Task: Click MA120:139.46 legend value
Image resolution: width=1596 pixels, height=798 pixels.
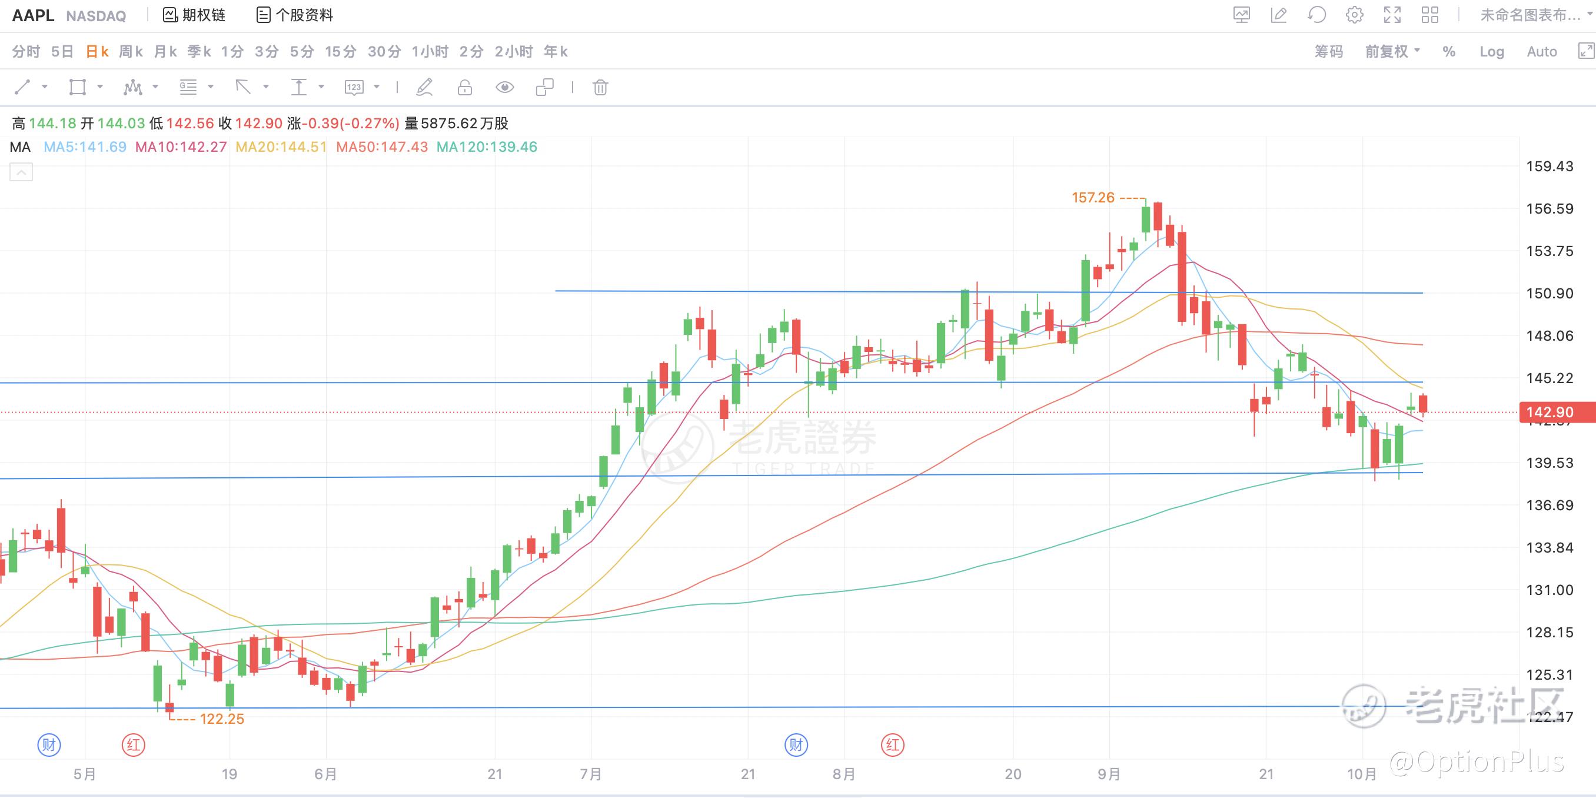Action: [487, 147]
